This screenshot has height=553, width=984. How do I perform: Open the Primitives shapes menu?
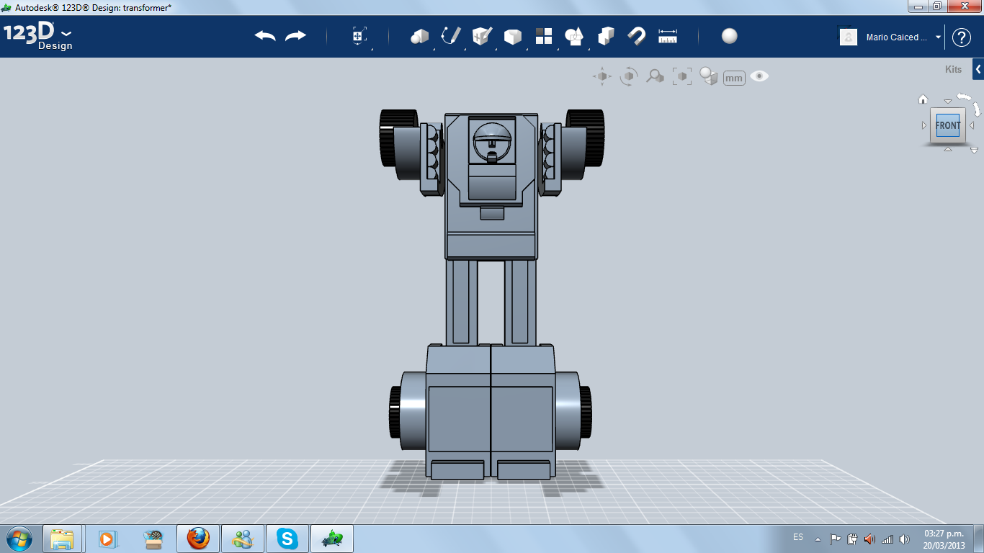(419, 37)
